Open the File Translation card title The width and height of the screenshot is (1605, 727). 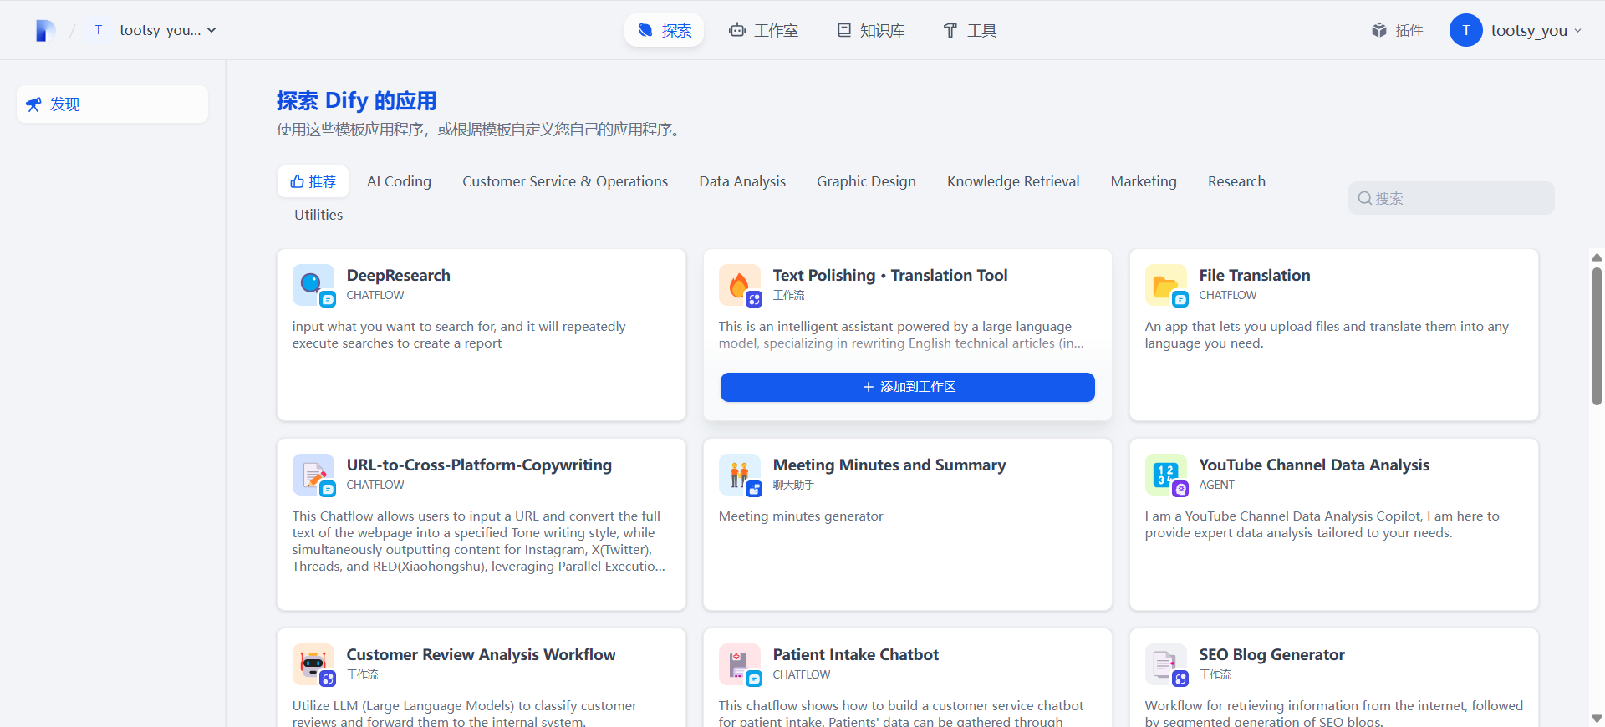click(1255, 275)
